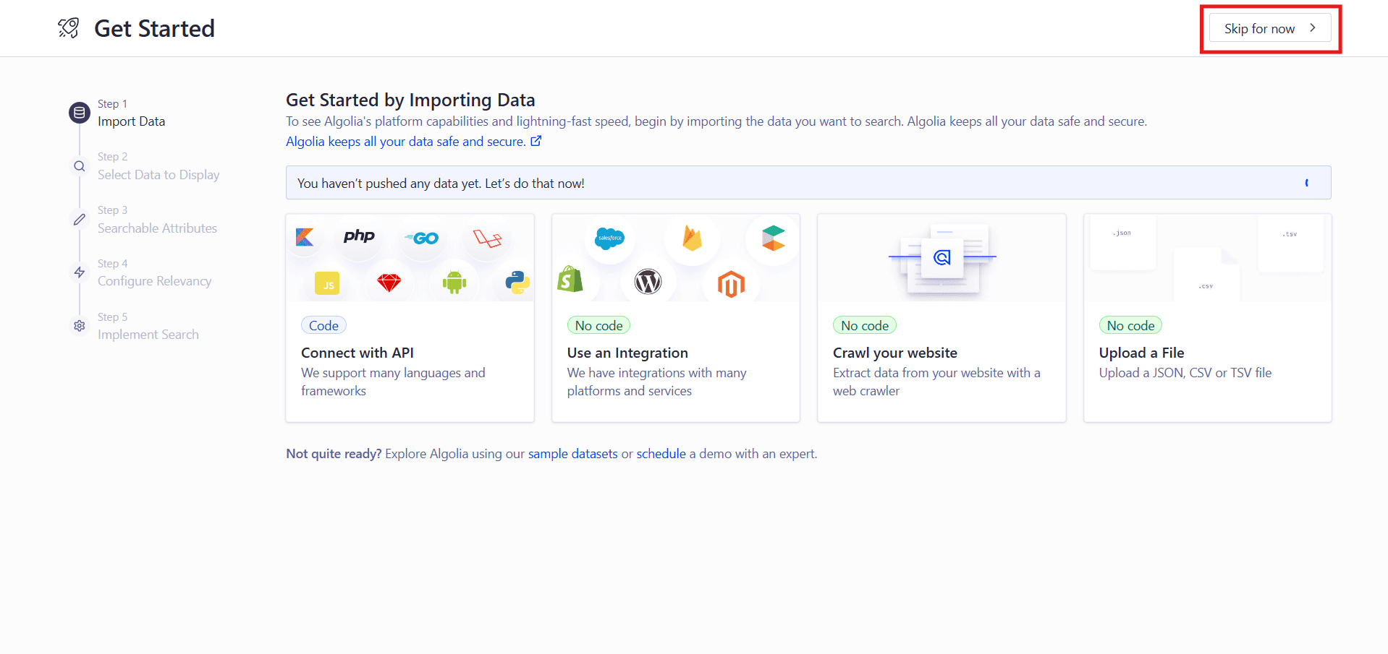Click the Step 4 lightning icon
Image resolution: width=1388 pixels, height=654 pixels.
(x=79, y=272)
